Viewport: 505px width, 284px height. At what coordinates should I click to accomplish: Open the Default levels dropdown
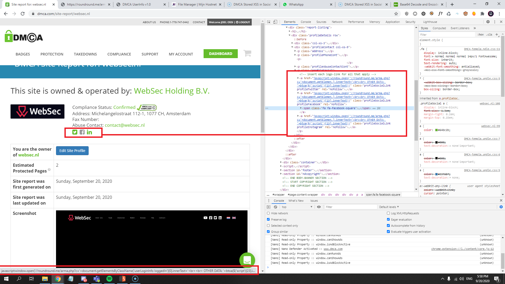click(389, 207)
